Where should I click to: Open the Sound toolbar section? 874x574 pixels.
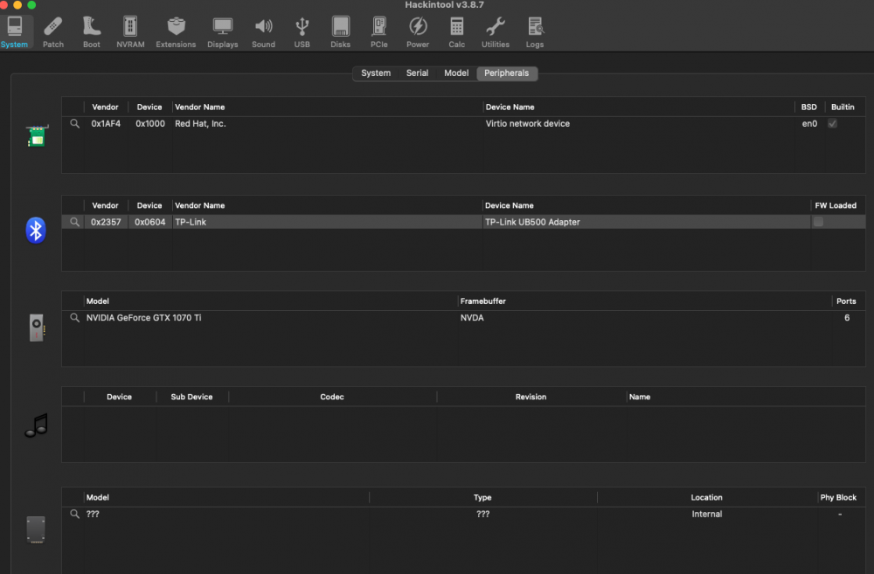(263, 32)
